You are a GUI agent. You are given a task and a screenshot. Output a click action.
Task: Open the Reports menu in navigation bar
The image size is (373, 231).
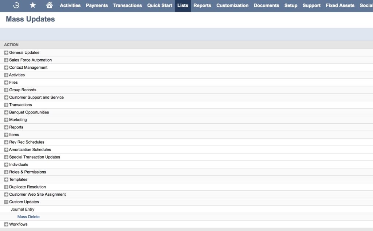click(x=202, y=5)
